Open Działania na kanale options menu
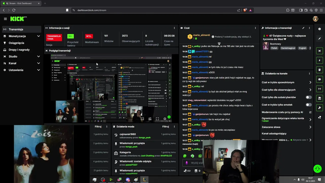The width and height of the screenshot is (325, 183). click(309, 73)
